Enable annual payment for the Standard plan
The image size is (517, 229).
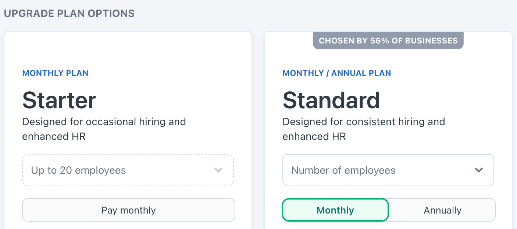click(x=442, y=210)
